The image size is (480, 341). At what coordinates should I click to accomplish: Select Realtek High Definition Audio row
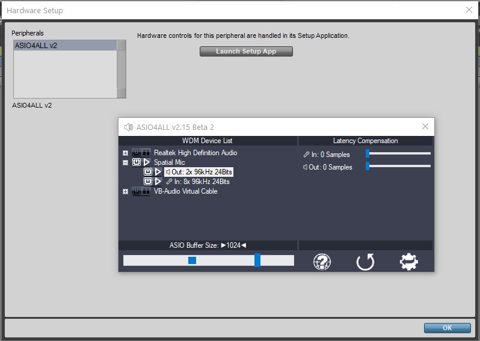(x=195, y=153)
